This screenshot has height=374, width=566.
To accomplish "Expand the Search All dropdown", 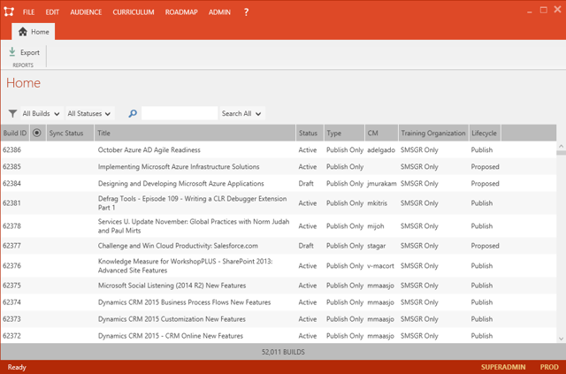I will [x=241, y=113].
